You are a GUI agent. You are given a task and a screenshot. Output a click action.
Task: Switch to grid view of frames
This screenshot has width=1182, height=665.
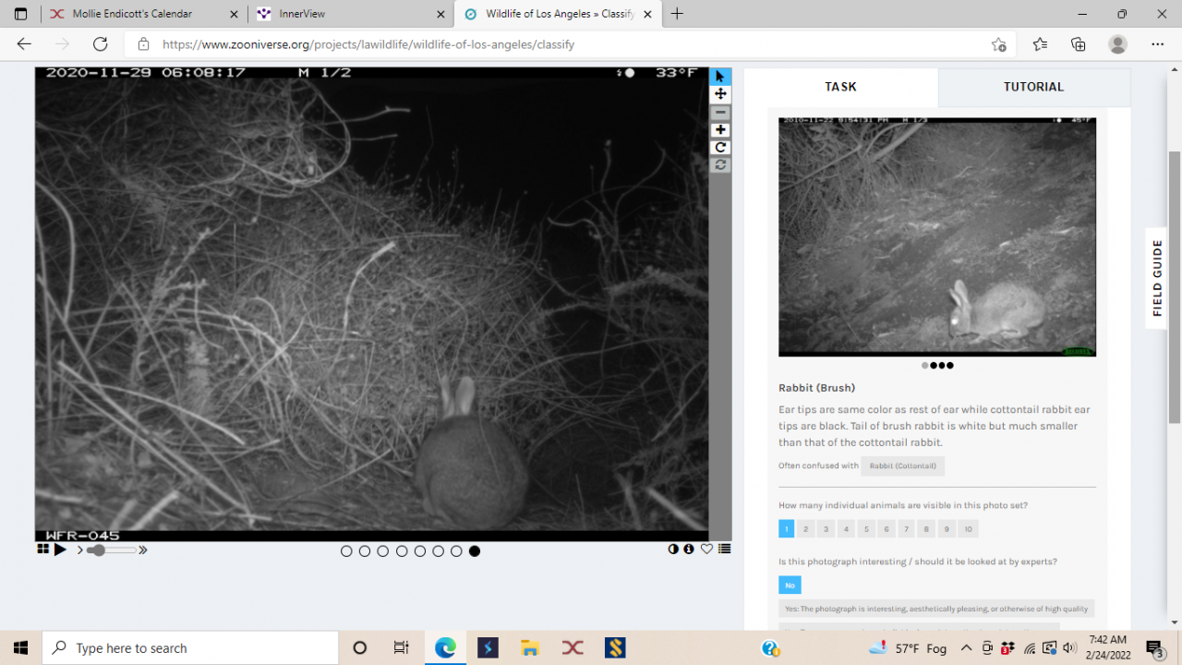click(x=42, y=550)
